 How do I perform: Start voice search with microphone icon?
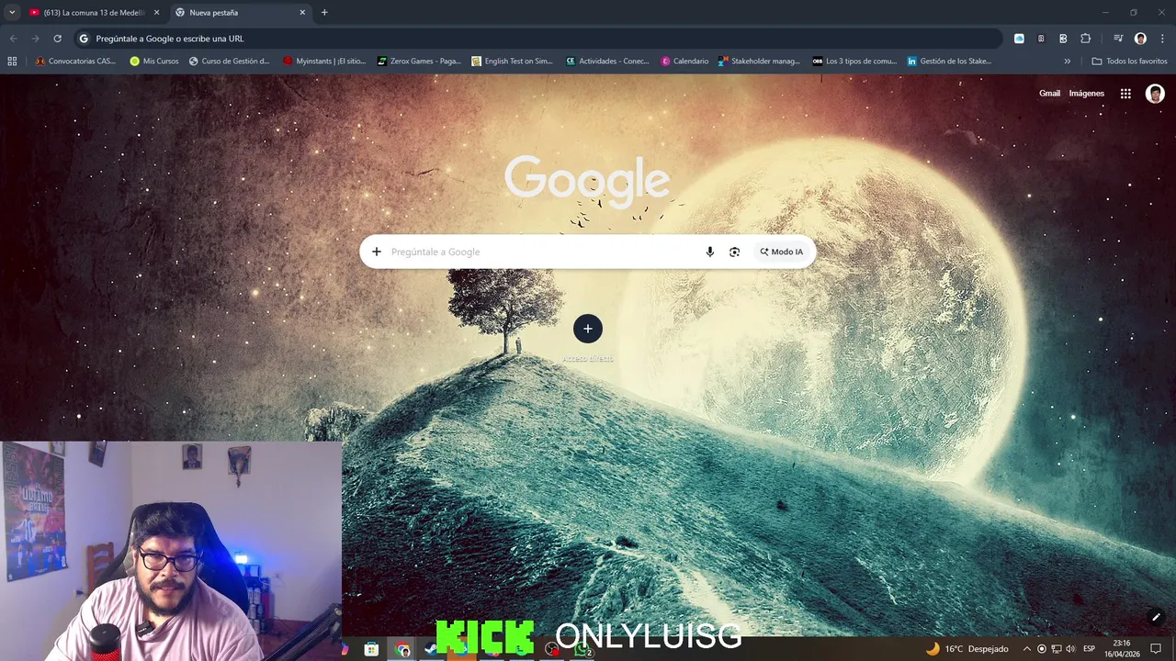click(709, 252)
